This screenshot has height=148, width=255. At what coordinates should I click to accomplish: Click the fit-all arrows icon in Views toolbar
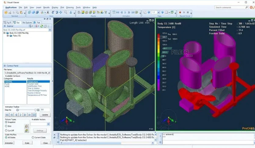[61, 13]
